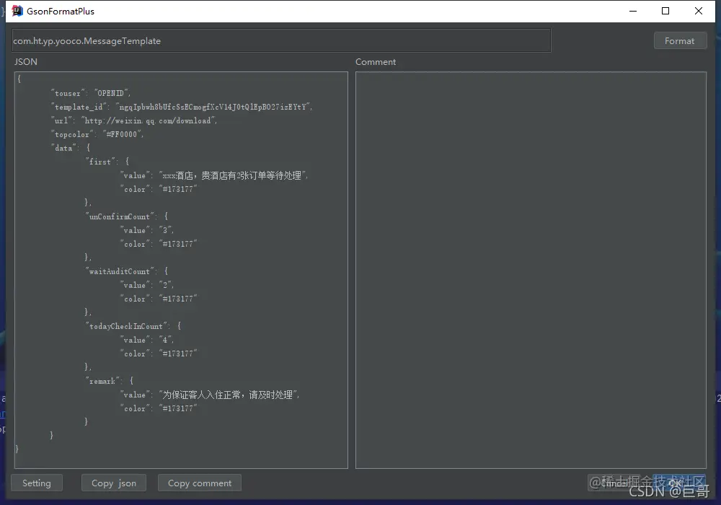The width and height of the screenshot is (721, 505).
Task: Click the "first": { line
Action: click(x=107, y=162)
